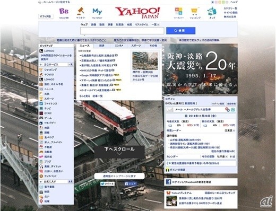Open ファイナンス in the services sidebar
The width and height of the screenshot is (276, 211).
click(x=50, y=103)
